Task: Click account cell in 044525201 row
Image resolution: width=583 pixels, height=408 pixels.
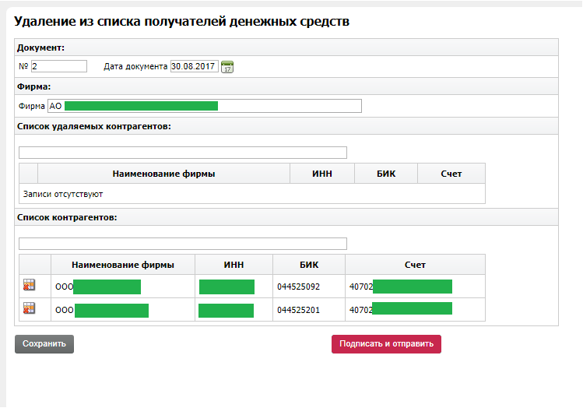Action: 415,310
